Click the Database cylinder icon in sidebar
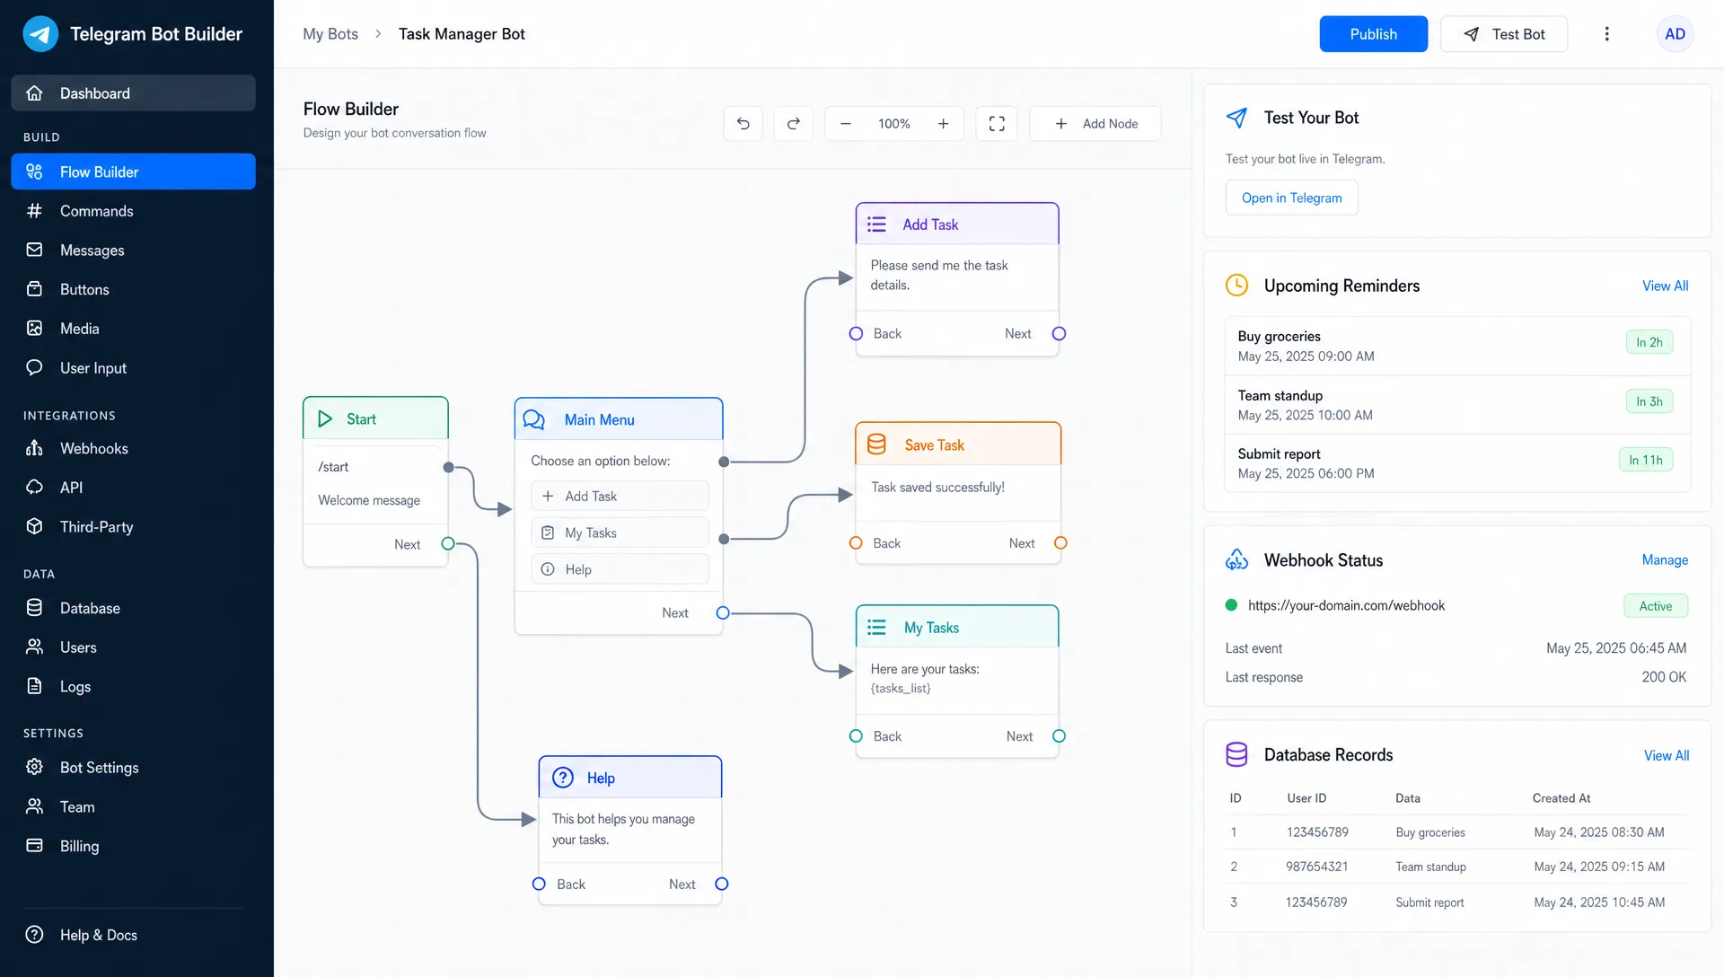 pos(34,608)
